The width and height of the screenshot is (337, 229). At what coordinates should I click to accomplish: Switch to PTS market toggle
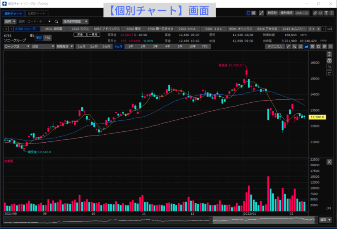[48, 38]
